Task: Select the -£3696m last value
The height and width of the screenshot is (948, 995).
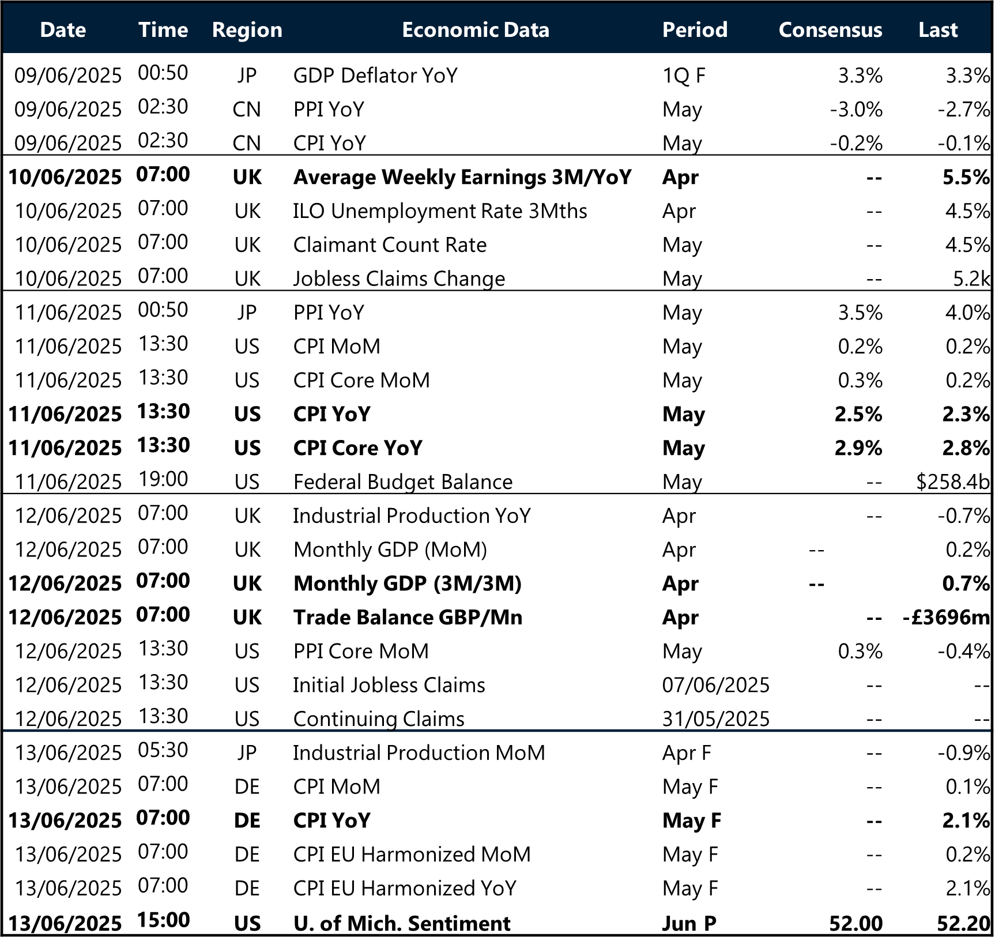Action: (x=945, y=617)
